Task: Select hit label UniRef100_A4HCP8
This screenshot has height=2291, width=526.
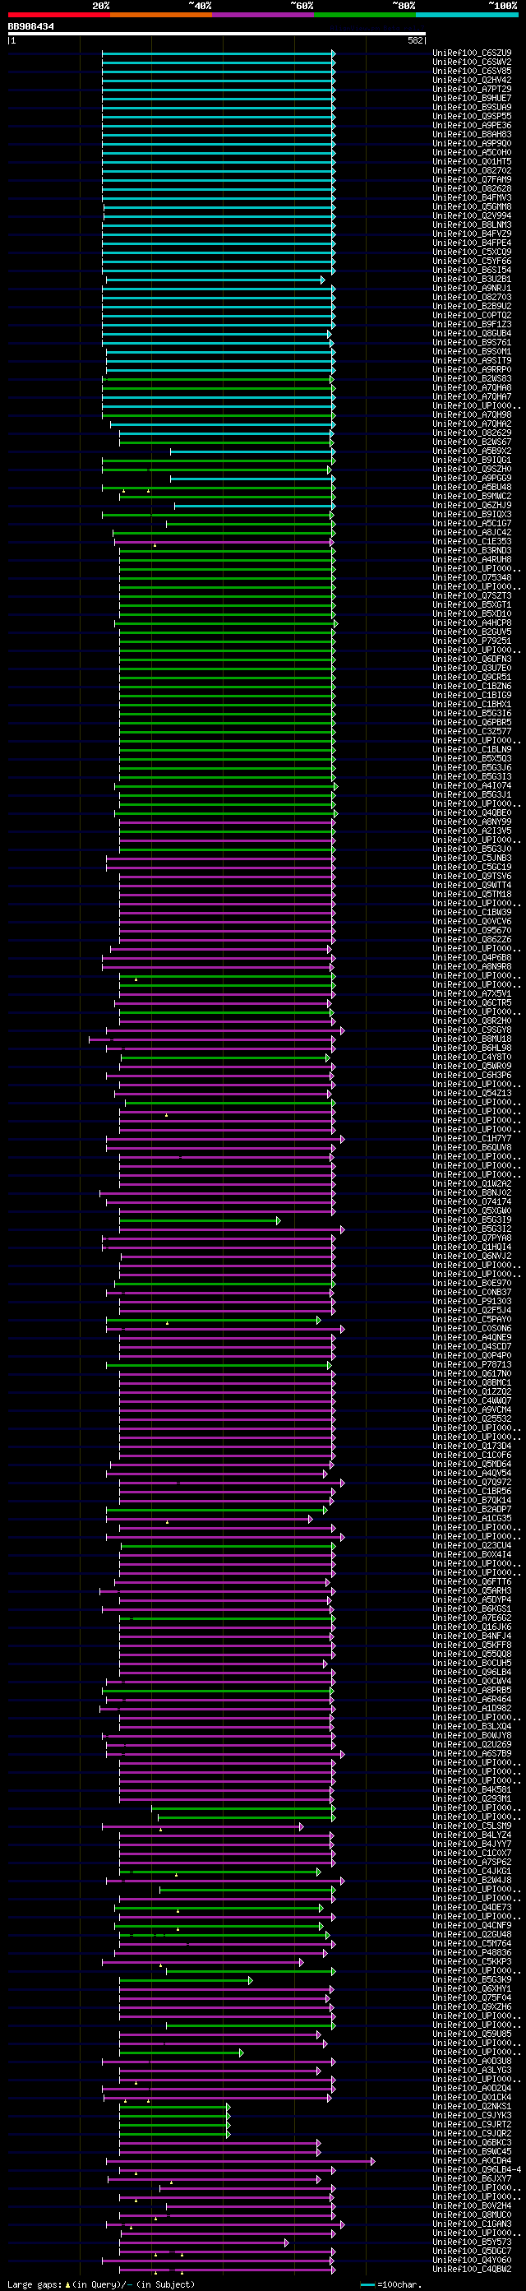Action: pyautogui.click(x=472, y=623)
